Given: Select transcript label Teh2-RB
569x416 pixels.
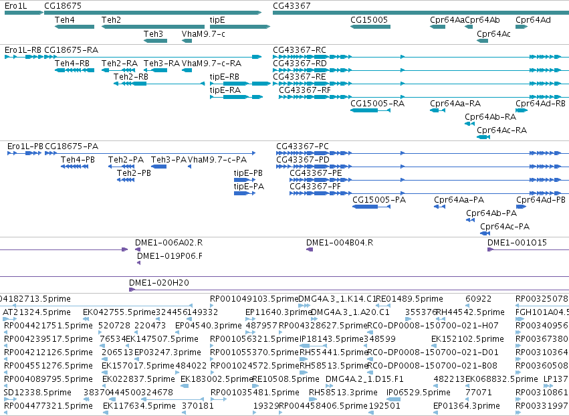Looking at the screenshot, I should (130, 77).
